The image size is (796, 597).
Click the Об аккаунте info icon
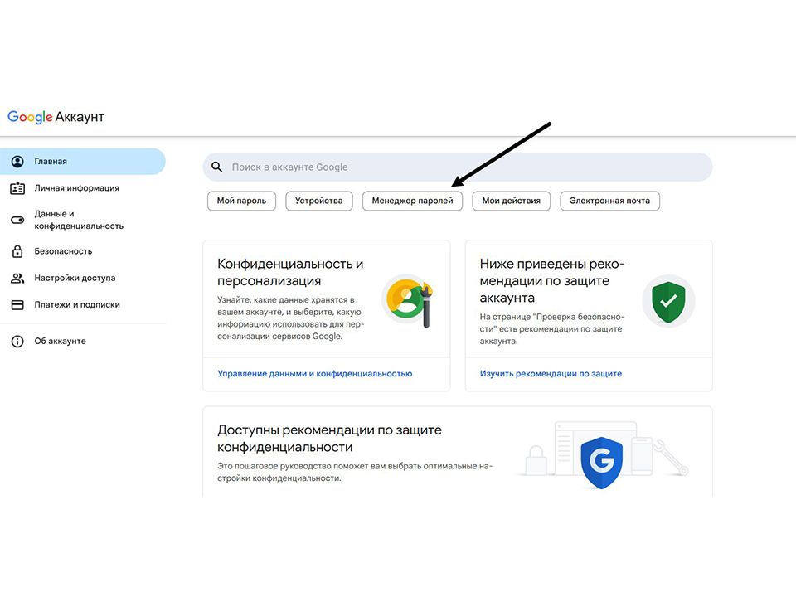pos(17,341)
